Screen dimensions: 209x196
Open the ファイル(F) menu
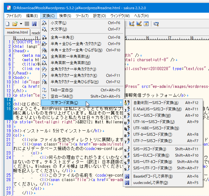[14, 16]
